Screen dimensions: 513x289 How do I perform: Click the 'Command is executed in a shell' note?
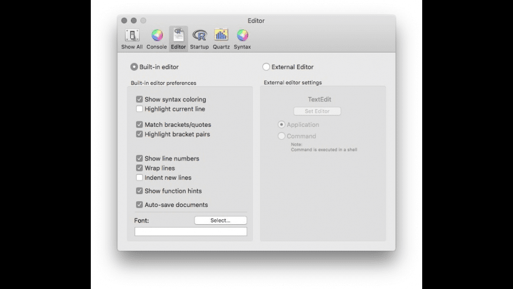[x=324, y=150]
